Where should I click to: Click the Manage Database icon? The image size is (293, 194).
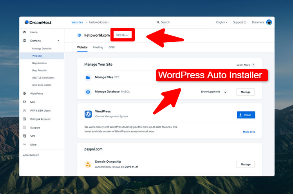88,92
